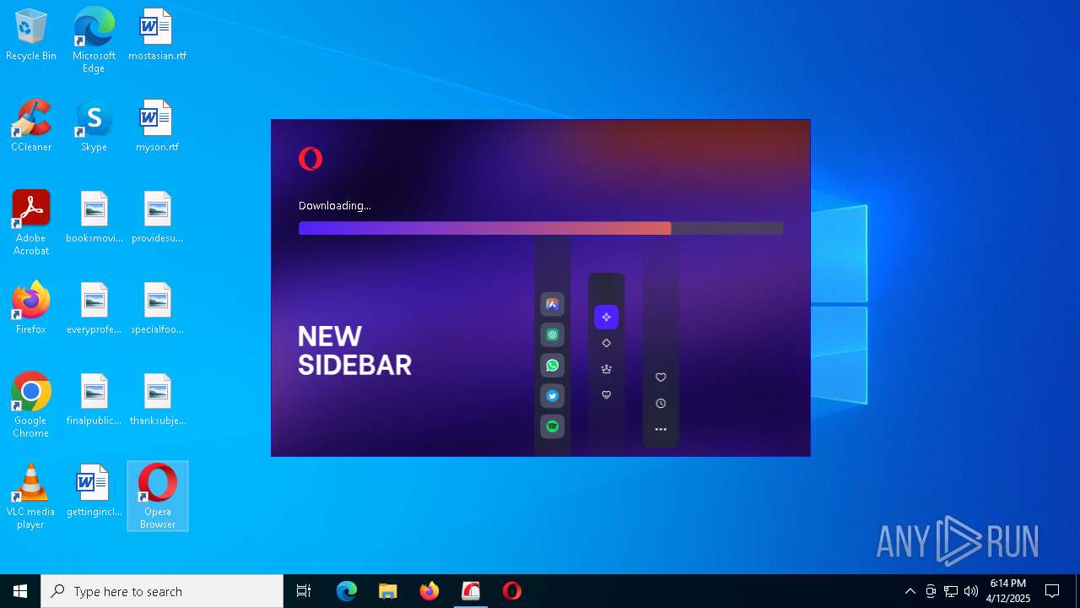Select the gettingincl... Word document
Viewport: 1080px width, 608px height.
[94, 491]
